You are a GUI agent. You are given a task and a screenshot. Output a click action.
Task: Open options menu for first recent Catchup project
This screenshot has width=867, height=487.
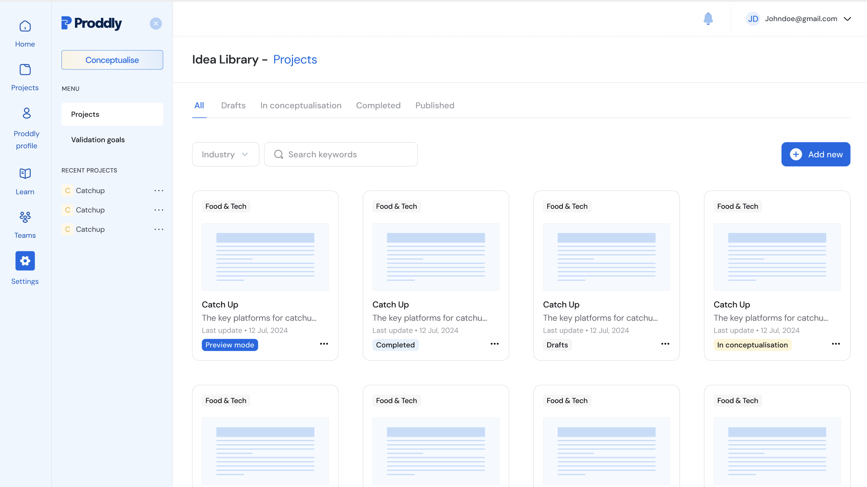(159, 191)
